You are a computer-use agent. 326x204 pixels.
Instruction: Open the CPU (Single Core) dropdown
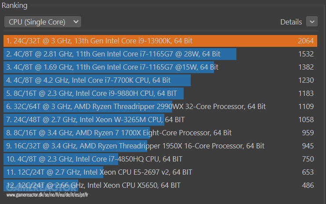(43, 22)
